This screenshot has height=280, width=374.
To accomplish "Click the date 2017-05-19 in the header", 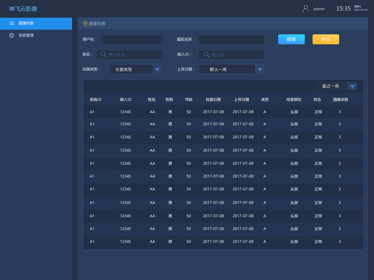I will [361, 10].
